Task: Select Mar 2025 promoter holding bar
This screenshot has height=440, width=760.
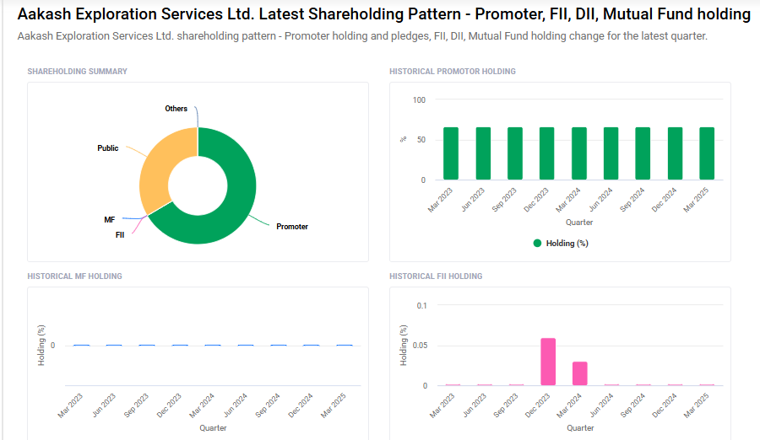Action: pos(707,153)
